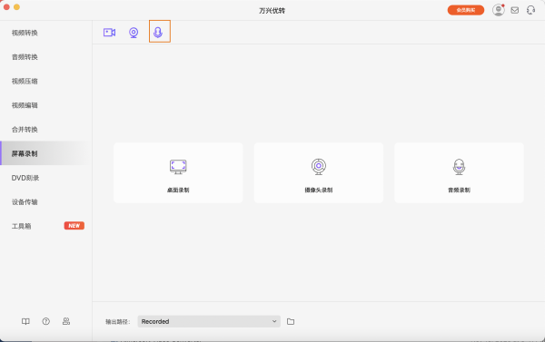Click the microphone icon in 音频录制 card

tap(459, 167)
